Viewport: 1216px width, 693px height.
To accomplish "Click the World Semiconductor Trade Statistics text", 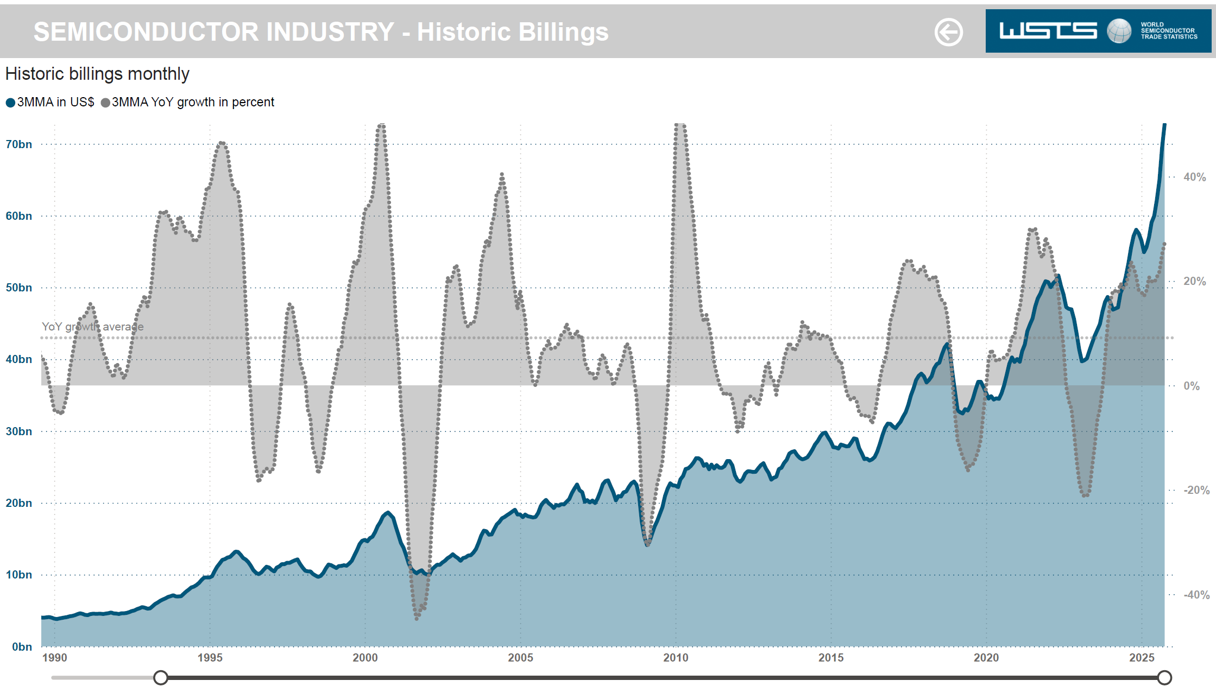I will pos(1169,31).
